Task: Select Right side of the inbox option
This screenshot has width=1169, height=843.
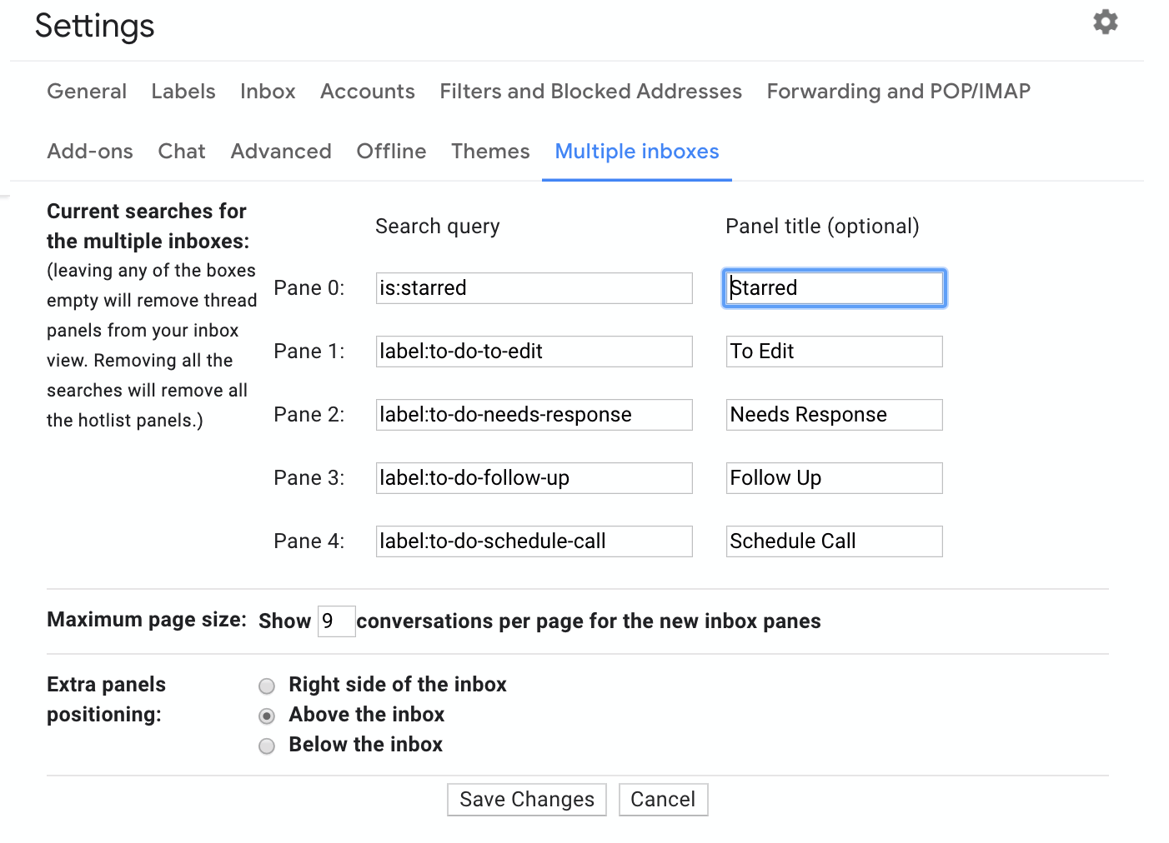Action: tap(267, 686)
